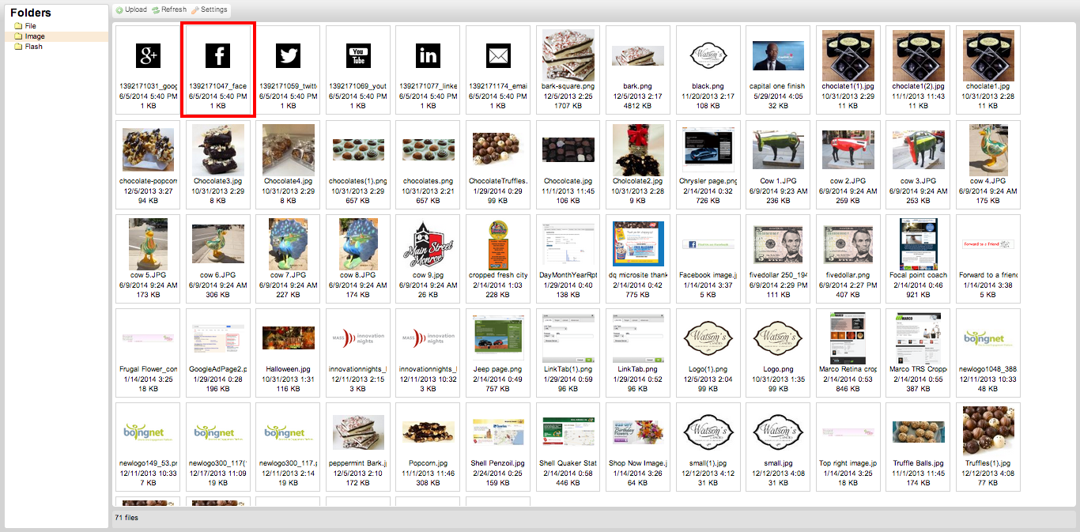Choose the Shop Now Image thumbnail
Image resolution: width=1080 pixels, height=532 pixels.
(x=638, y=447)
